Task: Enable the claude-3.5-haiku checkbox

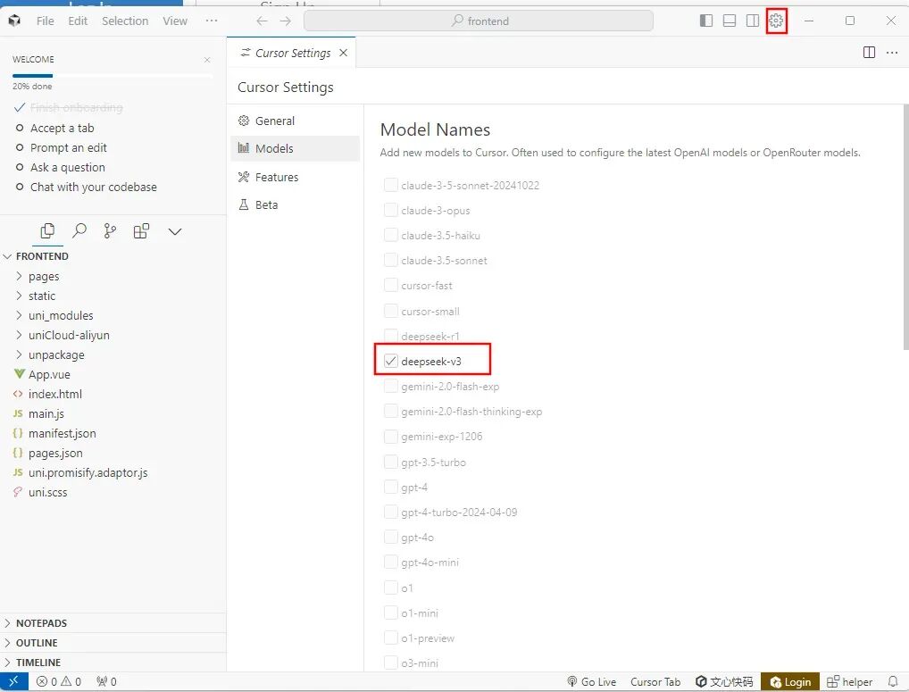Action: pyautogui.click(x=391, y=235)
